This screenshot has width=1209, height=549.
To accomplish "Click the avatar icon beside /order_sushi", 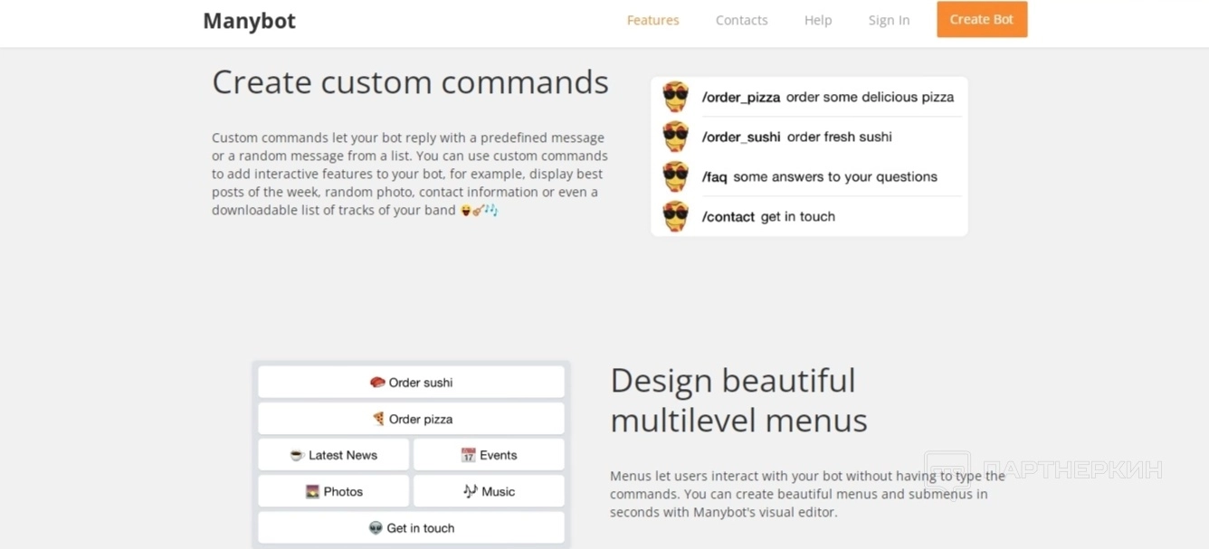I will [x=675, y=137].
